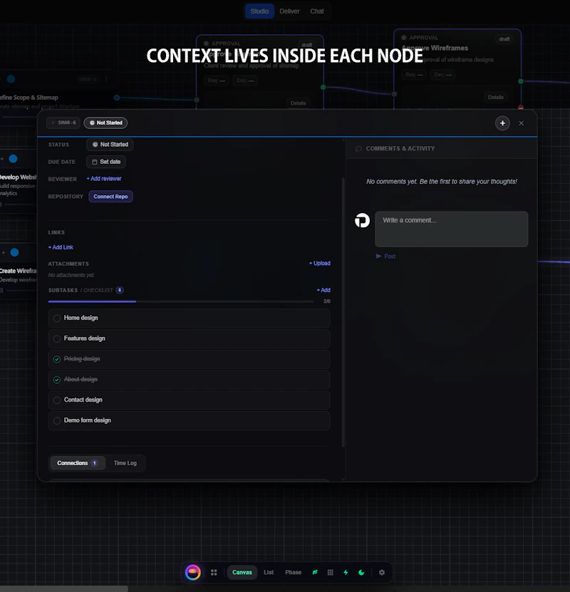Check off the Contact design subtask
This screenshot has height=592, width=570.
click(x=56, y=400)
